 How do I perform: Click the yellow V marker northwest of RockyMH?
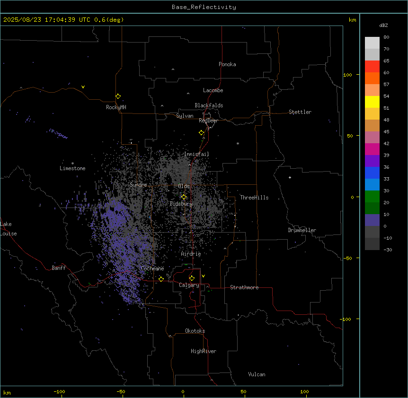[x=83, y=87]
